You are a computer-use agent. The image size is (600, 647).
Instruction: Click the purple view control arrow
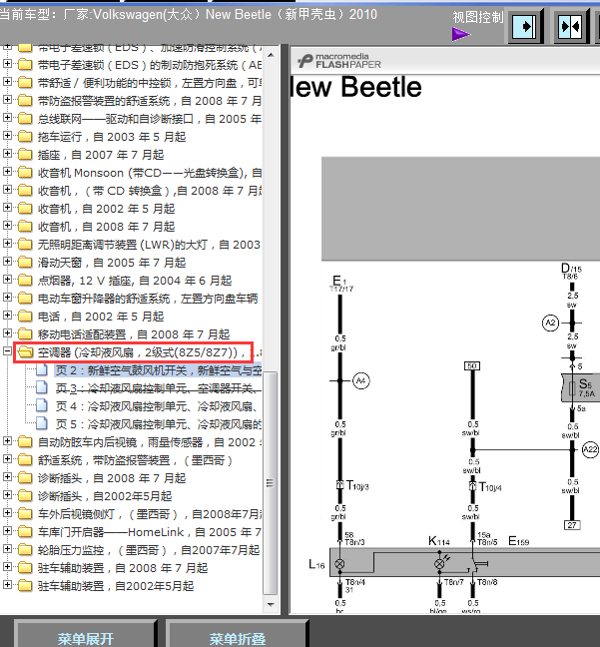tap(461, 34)
